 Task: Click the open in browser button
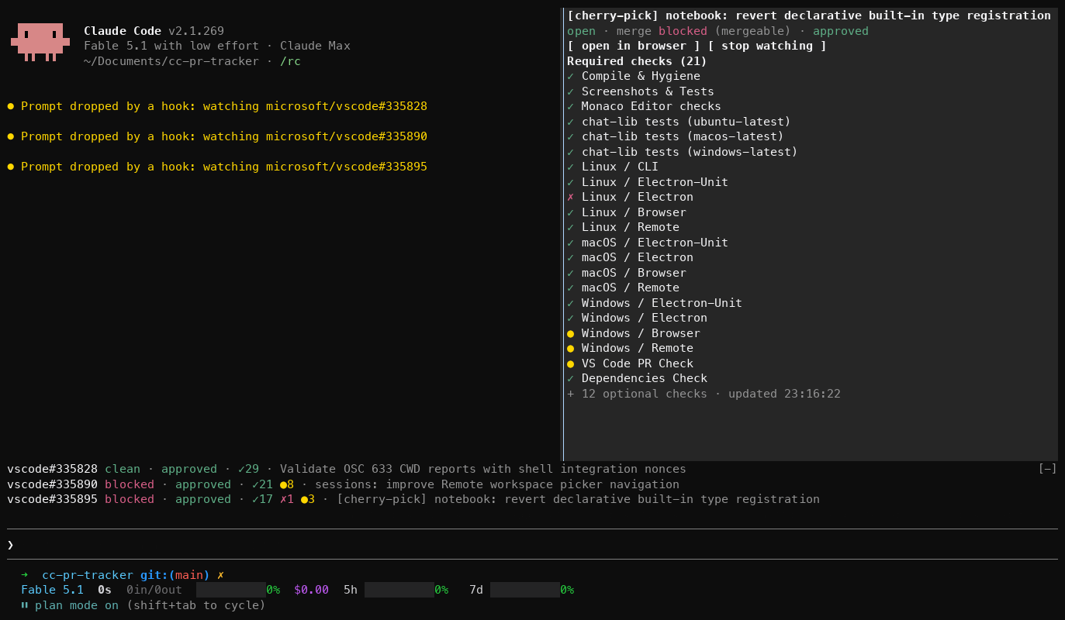click(634, 46)
